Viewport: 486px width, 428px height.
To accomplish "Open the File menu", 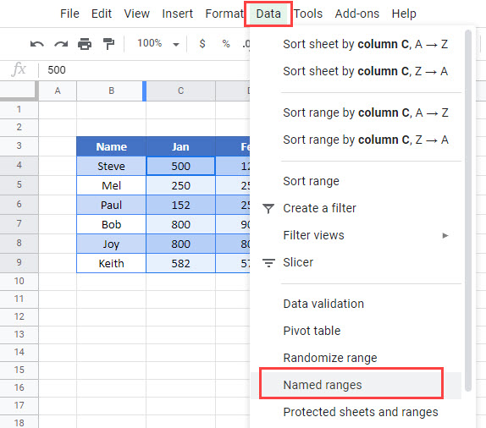I will [x=69, y=14].
